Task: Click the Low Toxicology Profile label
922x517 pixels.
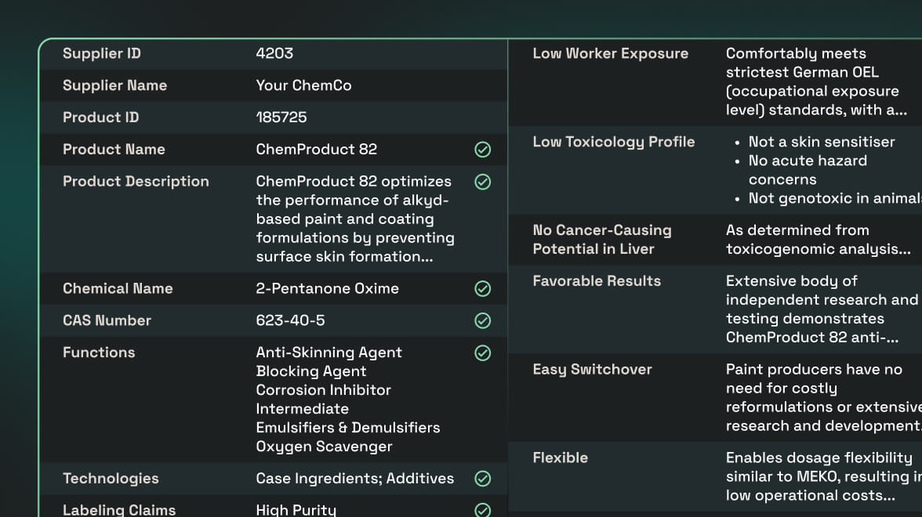Action: 613,143
